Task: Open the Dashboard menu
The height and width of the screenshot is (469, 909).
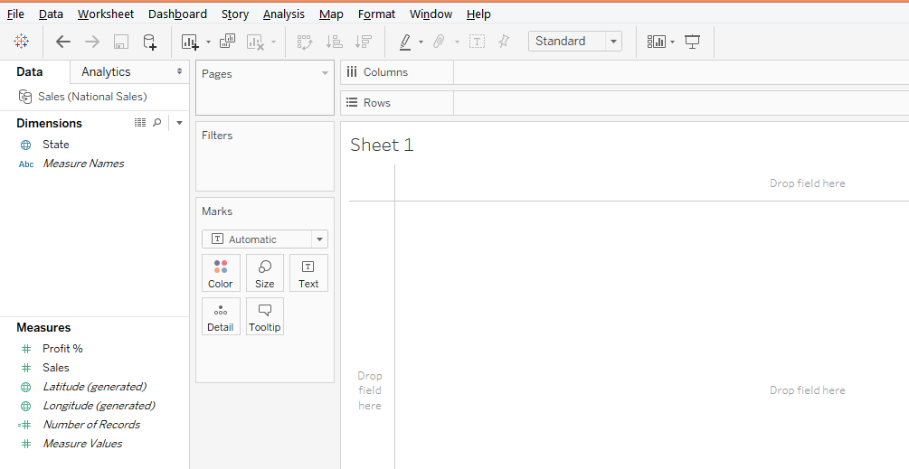Action: click(x=177, y=14)
